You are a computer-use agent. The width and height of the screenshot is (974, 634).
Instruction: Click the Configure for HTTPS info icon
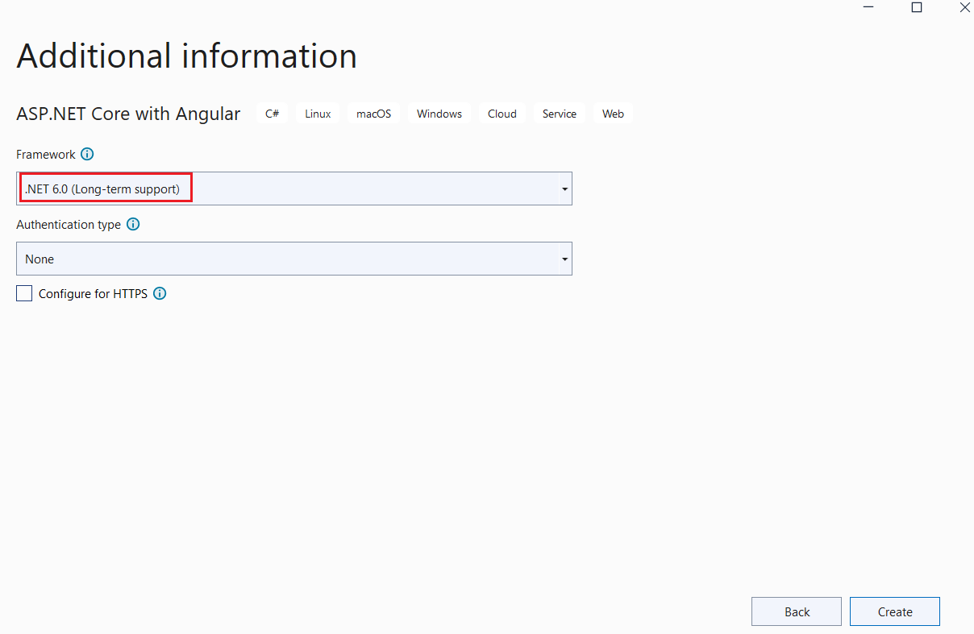tap(160, 294)
